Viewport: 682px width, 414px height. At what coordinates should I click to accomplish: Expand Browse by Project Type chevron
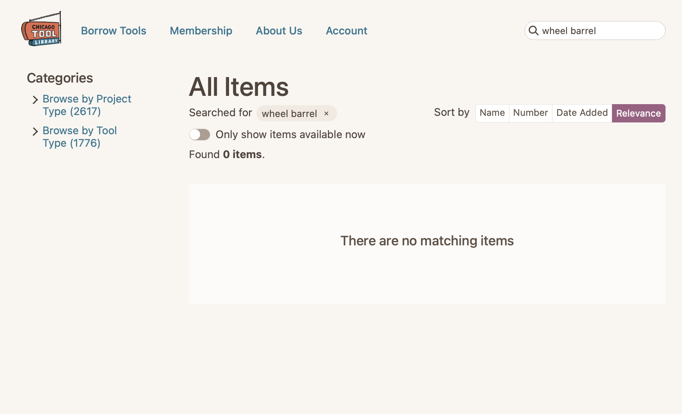pos(35,100)
